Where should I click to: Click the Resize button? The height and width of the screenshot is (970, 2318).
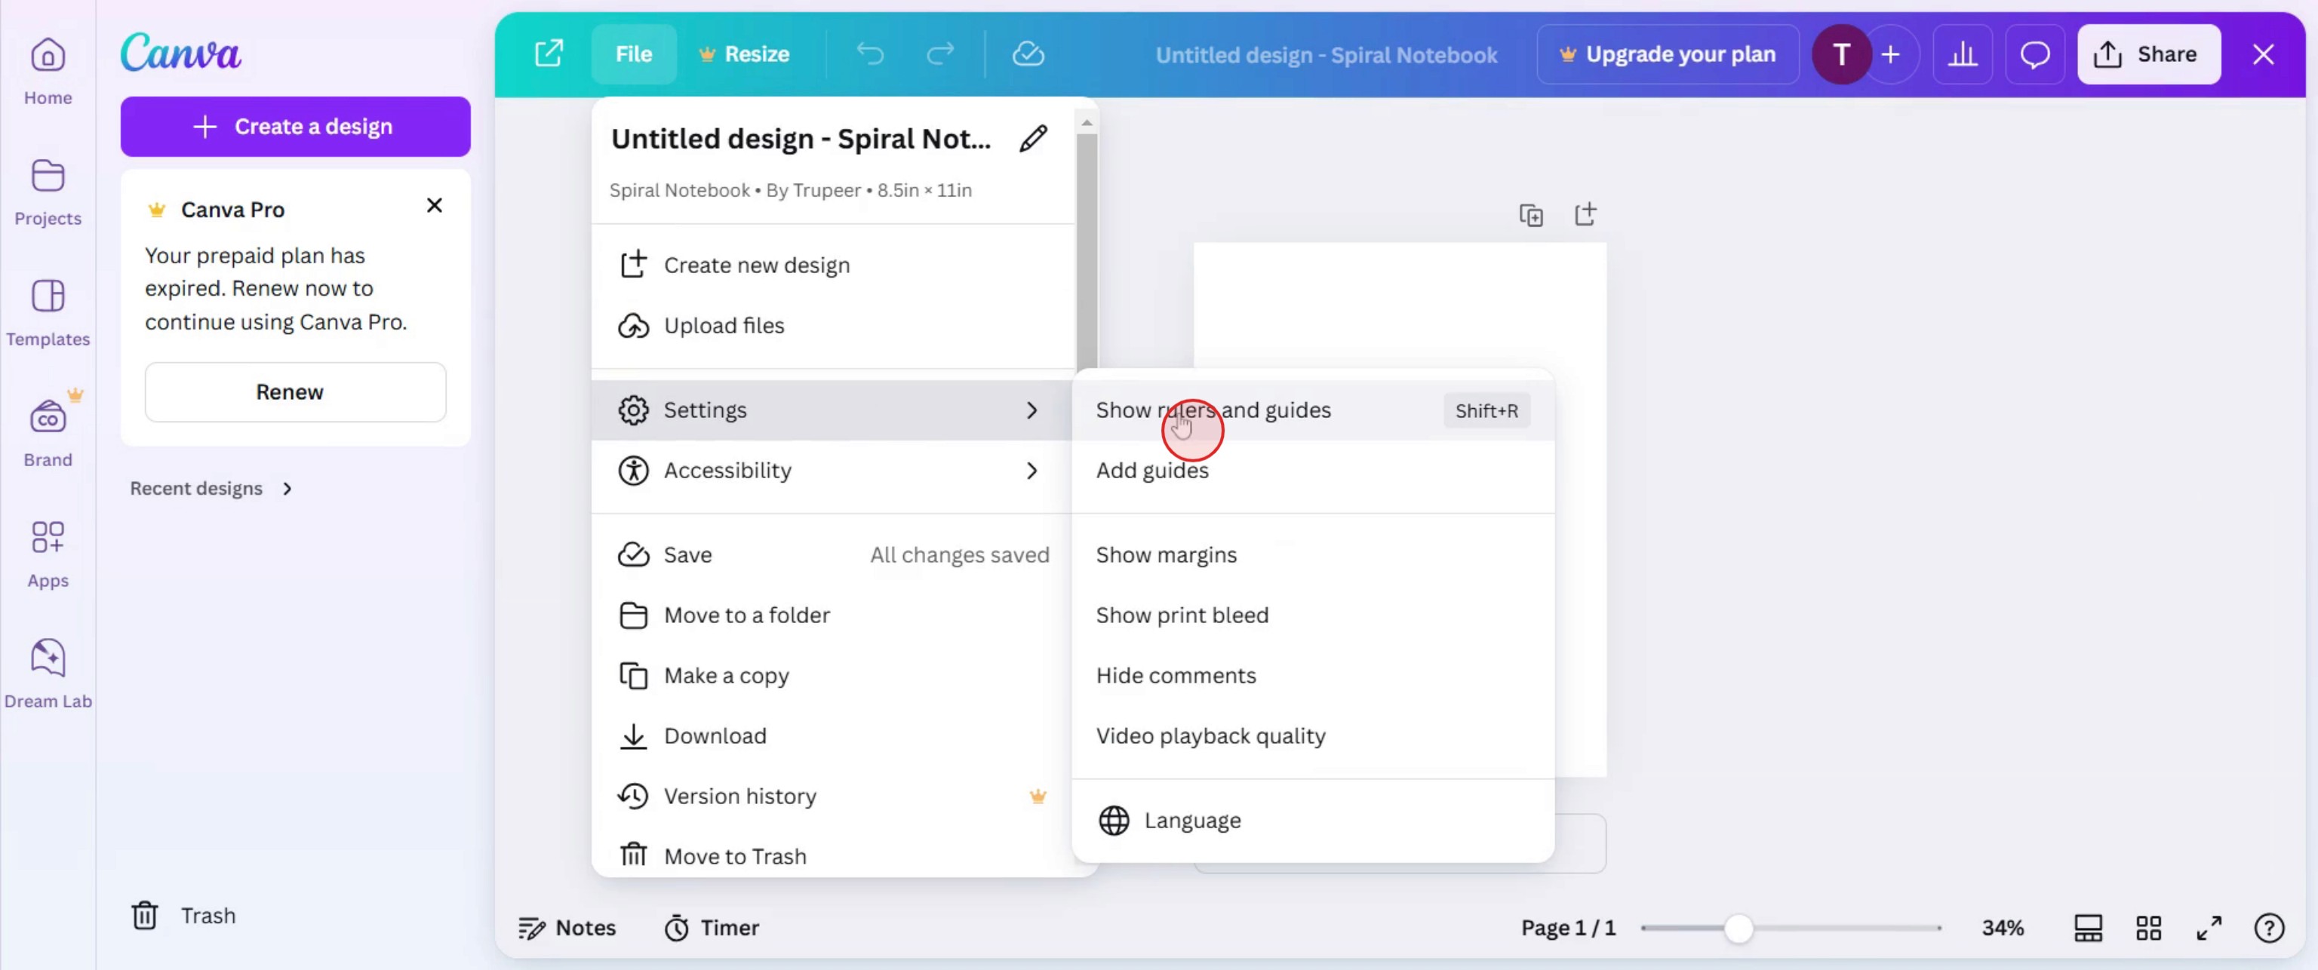coord(744,54)
